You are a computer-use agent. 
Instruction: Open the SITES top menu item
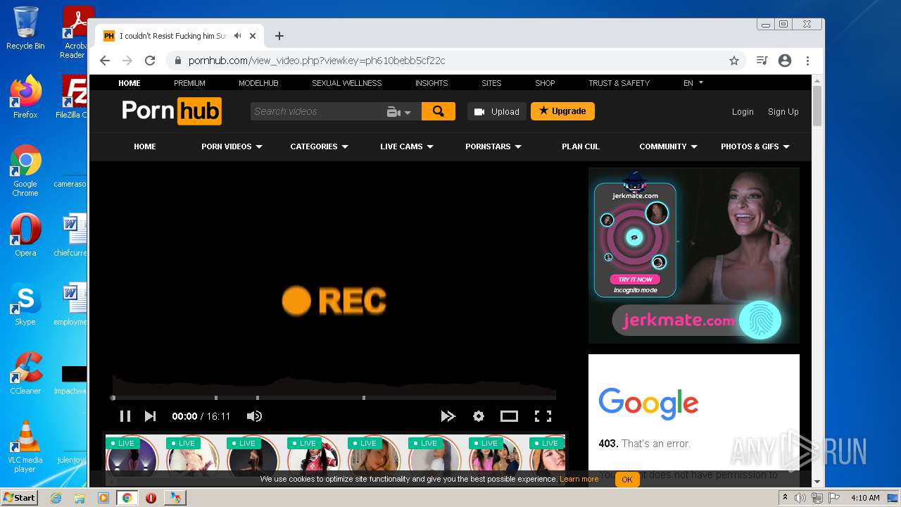[491, 83]
